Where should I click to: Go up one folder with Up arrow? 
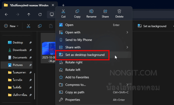(29, 14)
